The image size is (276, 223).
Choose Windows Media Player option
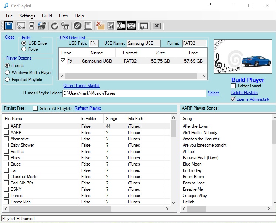coord(7,73)
